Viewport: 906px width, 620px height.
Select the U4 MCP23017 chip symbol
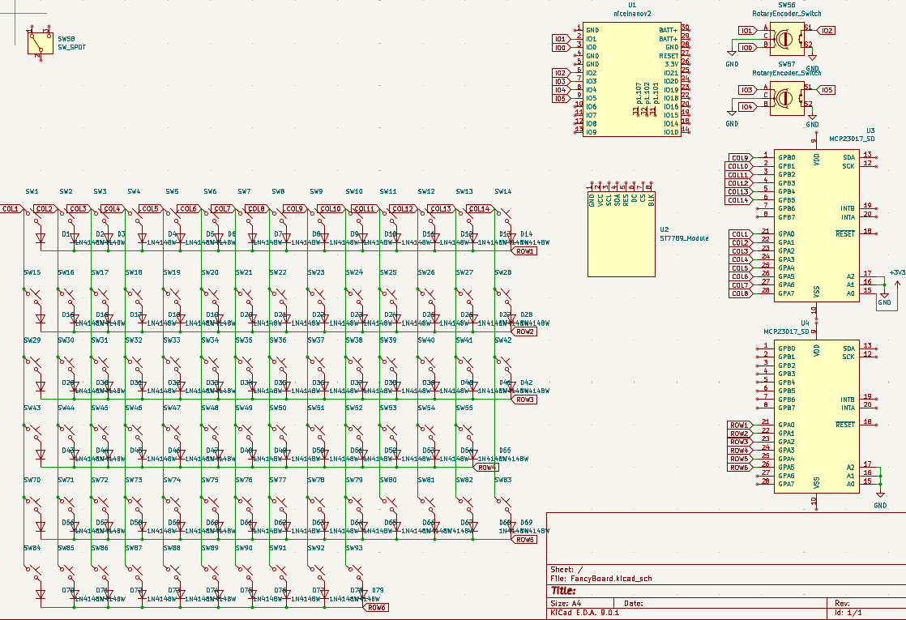coord(815,417)
